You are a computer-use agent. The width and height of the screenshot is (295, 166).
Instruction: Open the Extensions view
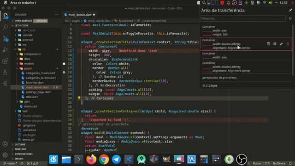click(5, 61)
